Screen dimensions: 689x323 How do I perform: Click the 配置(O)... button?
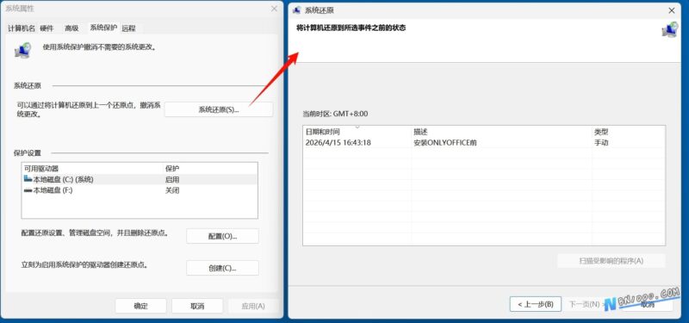tap(222, 236)
